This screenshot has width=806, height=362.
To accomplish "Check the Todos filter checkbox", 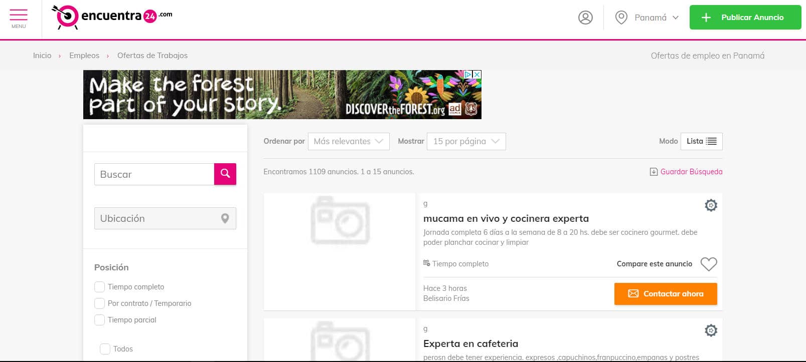I will tap(105, 349).
